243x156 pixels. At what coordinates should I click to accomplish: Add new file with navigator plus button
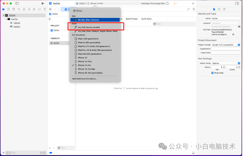coord(4,153)
